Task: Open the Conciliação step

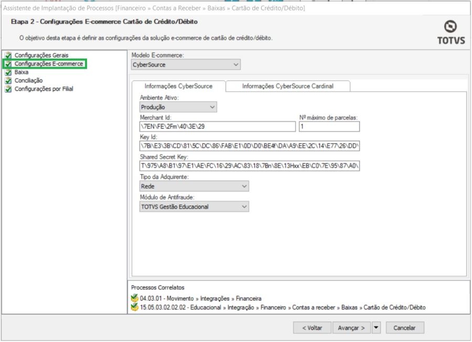Action: [29, 81]
